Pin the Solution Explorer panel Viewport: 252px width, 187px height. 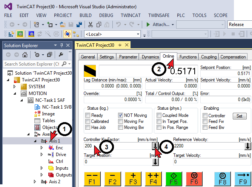61,45
